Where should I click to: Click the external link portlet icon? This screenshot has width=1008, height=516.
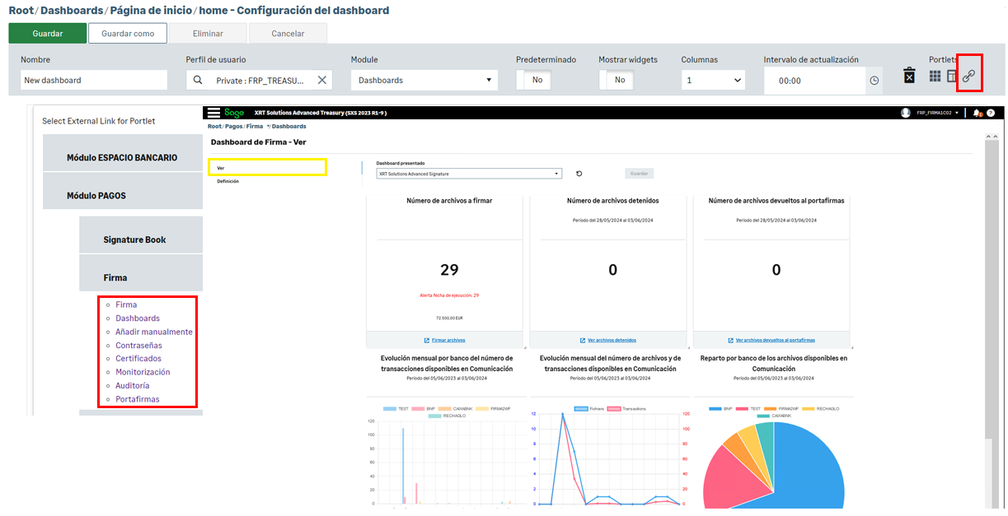968,77
